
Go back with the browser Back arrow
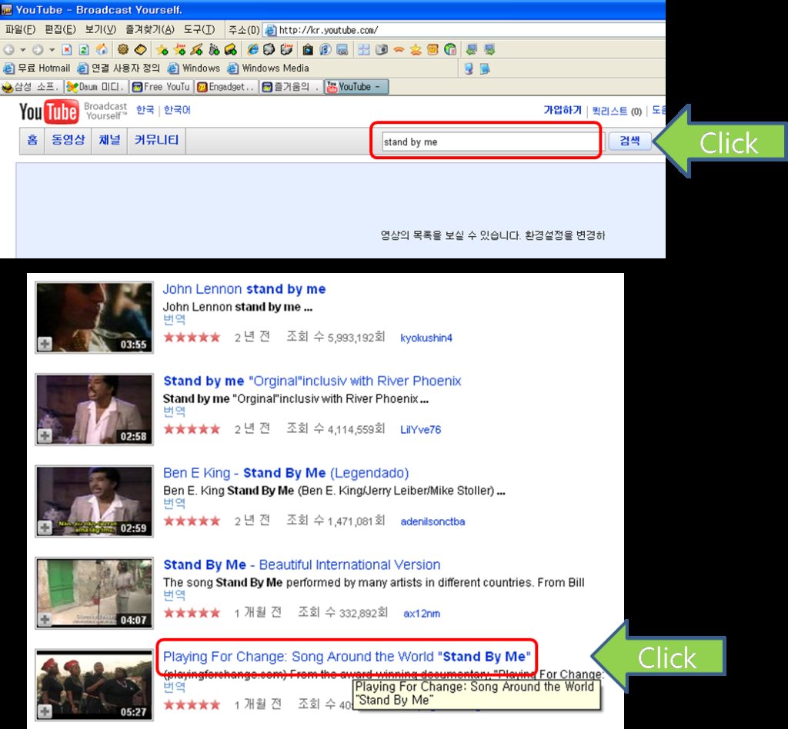pos(8,49)
